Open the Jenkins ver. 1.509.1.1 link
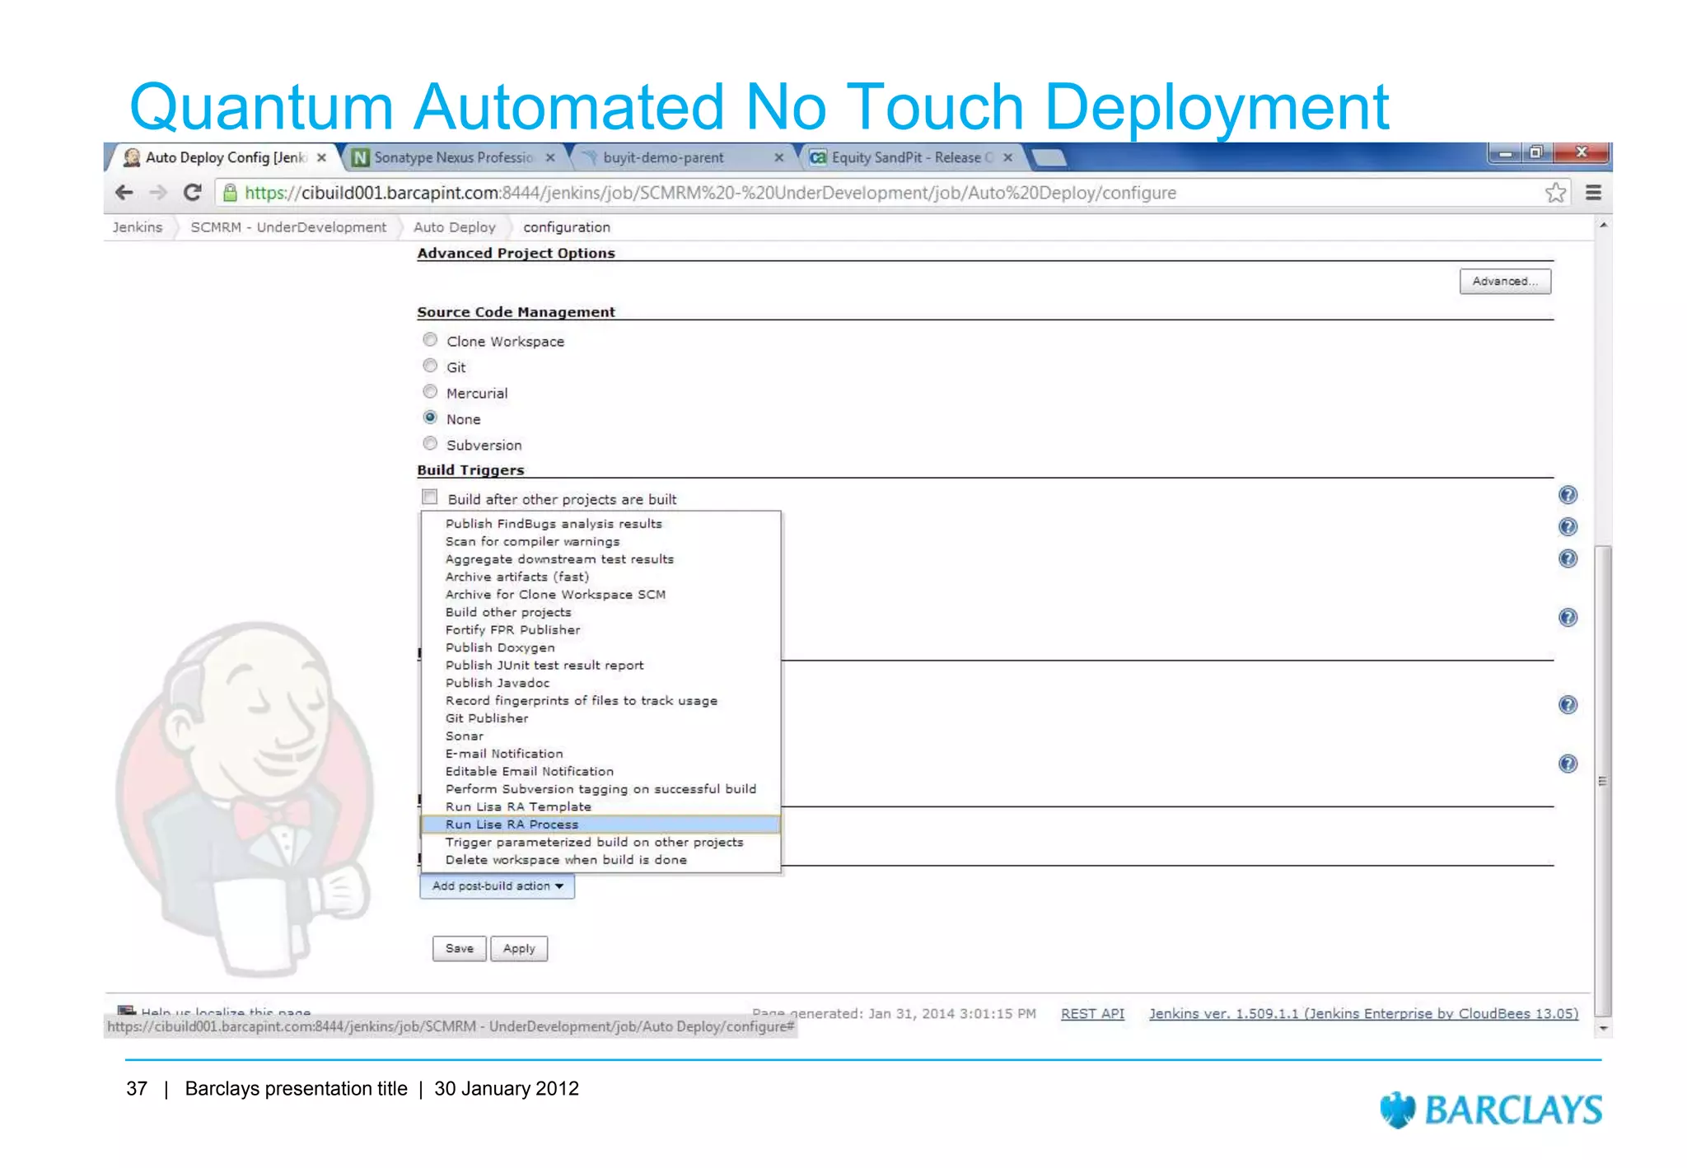The height and width of the screenshot is (1168, 1687). coord(1363,1014)
